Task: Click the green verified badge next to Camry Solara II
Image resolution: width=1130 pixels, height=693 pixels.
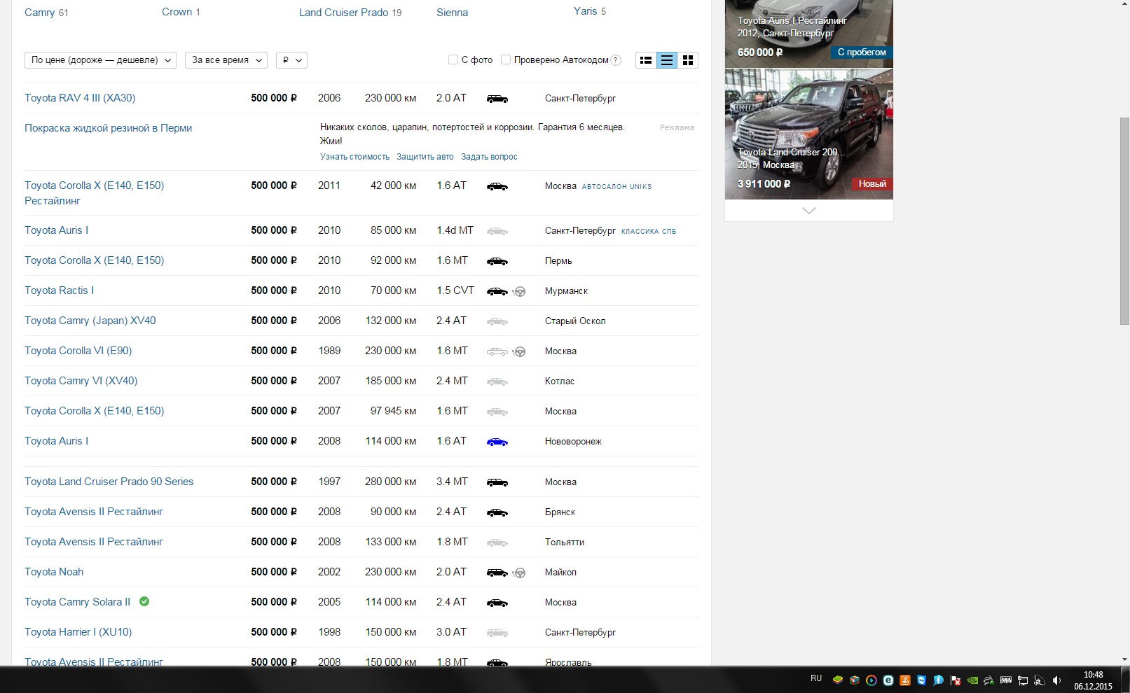Action: coord(144,601)
